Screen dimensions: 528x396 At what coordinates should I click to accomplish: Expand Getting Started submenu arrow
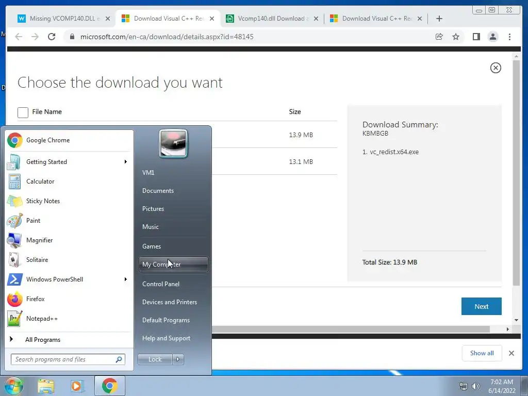[126, 162]
